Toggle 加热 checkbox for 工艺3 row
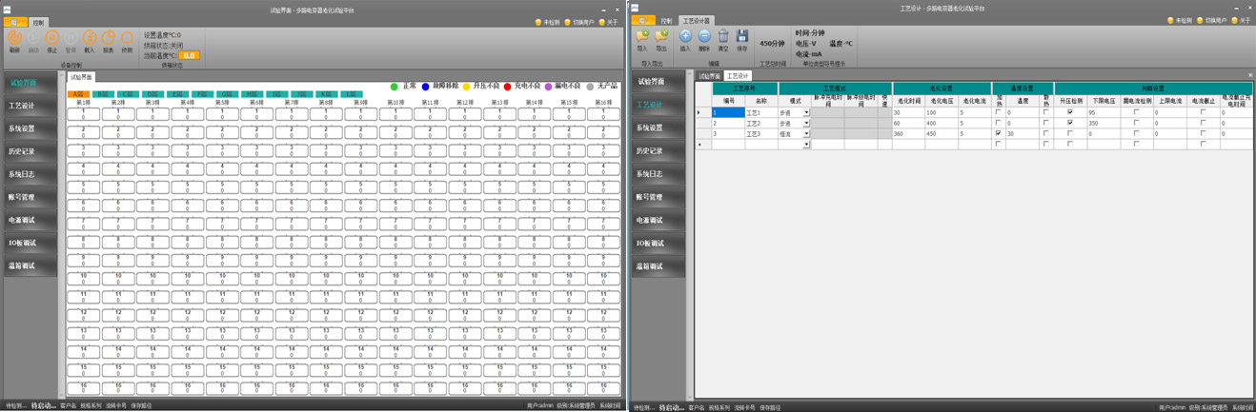Image resolution: width=1256 pixels, height=412 pixels. tap(999, 134)
